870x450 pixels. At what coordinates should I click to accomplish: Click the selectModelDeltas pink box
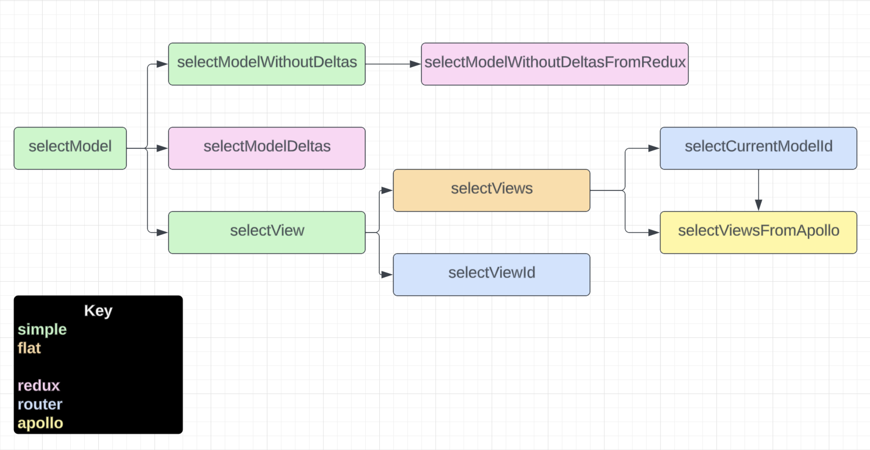coord(267,148)
